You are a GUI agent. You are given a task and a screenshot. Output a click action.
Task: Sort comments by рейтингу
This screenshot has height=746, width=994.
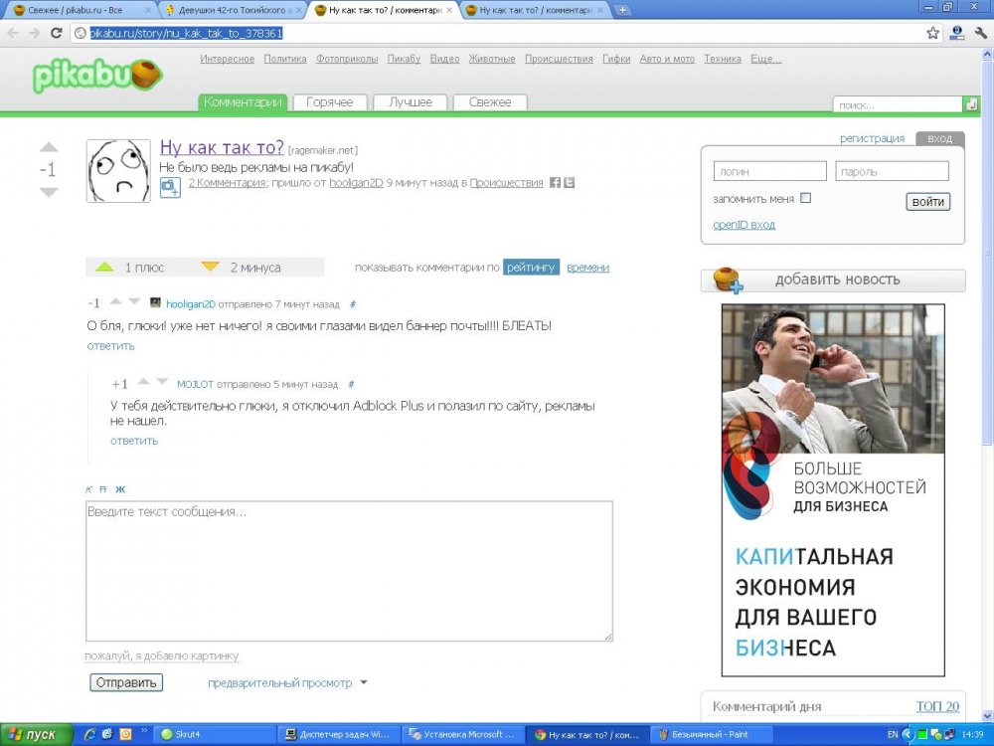(531, 268)
